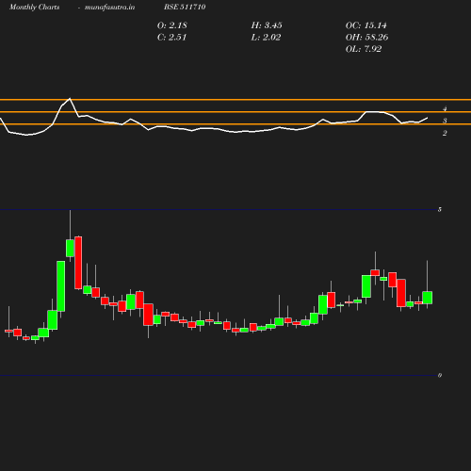The width and height of the screenshot is (471, 471).
Task: Click the 'OL: 7.92' value
Action: [364, 49]
